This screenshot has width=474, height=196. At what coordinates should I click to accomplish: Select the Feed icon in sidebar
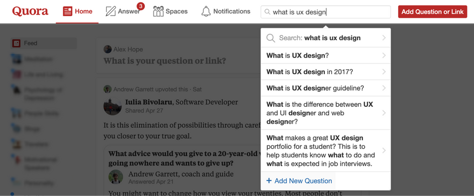coord(16,43)
